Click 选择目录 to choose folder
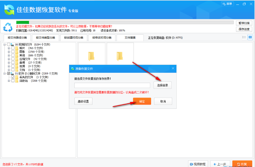255x167 pixels. point(162,85)
